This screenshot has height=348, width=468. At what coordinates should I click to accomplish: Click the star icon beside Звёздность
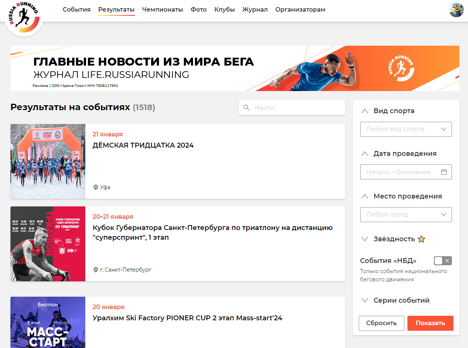421,239
